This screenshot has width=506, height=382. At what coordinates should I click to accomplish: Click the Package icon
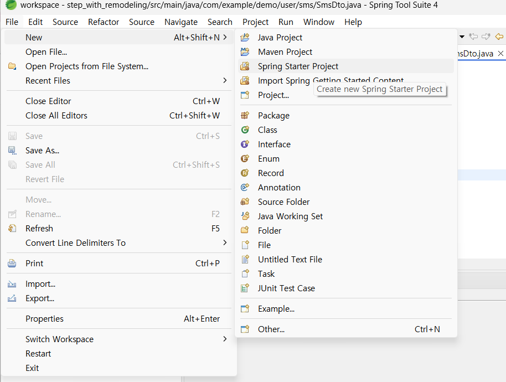coord(245,115)
